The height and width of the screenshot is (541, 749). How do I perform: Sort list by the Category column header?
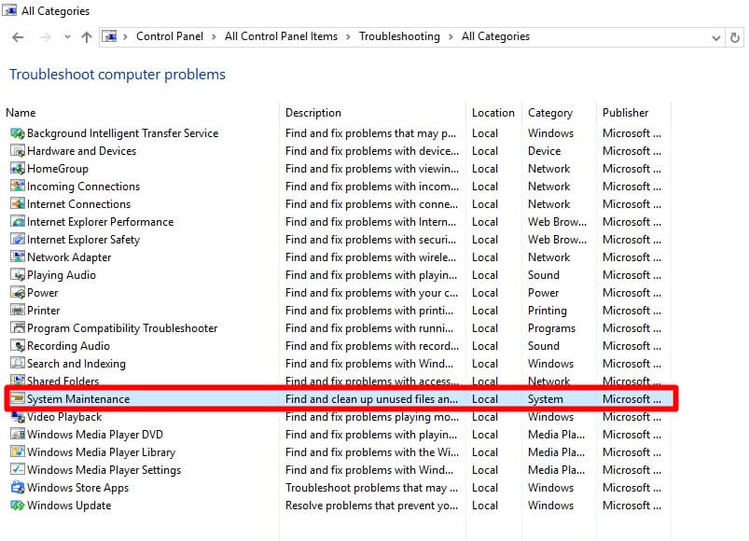[549, 113]
